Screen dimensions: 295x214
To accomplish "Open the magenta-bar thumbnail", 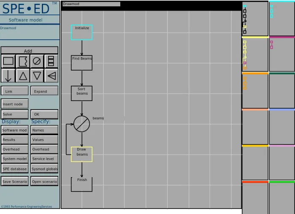I will pyautogui.click(x=282, y=54).
